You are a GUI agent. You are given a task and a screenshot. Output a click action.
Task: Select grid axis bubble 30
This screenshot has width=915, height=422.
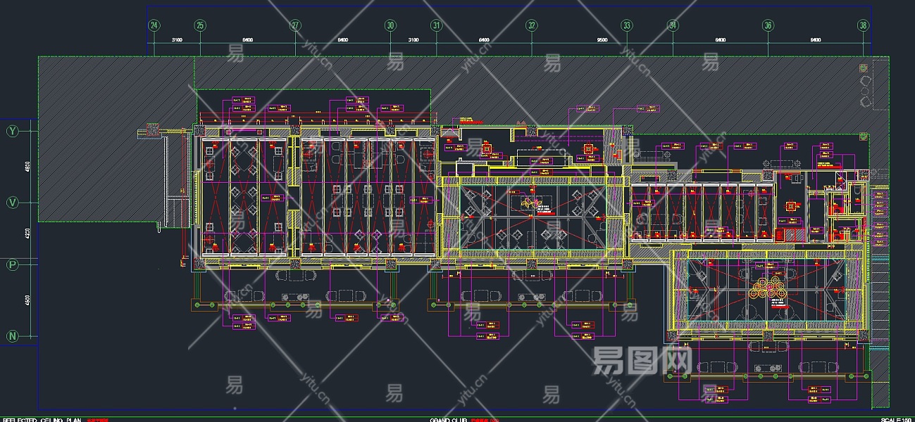coord(390,25)
